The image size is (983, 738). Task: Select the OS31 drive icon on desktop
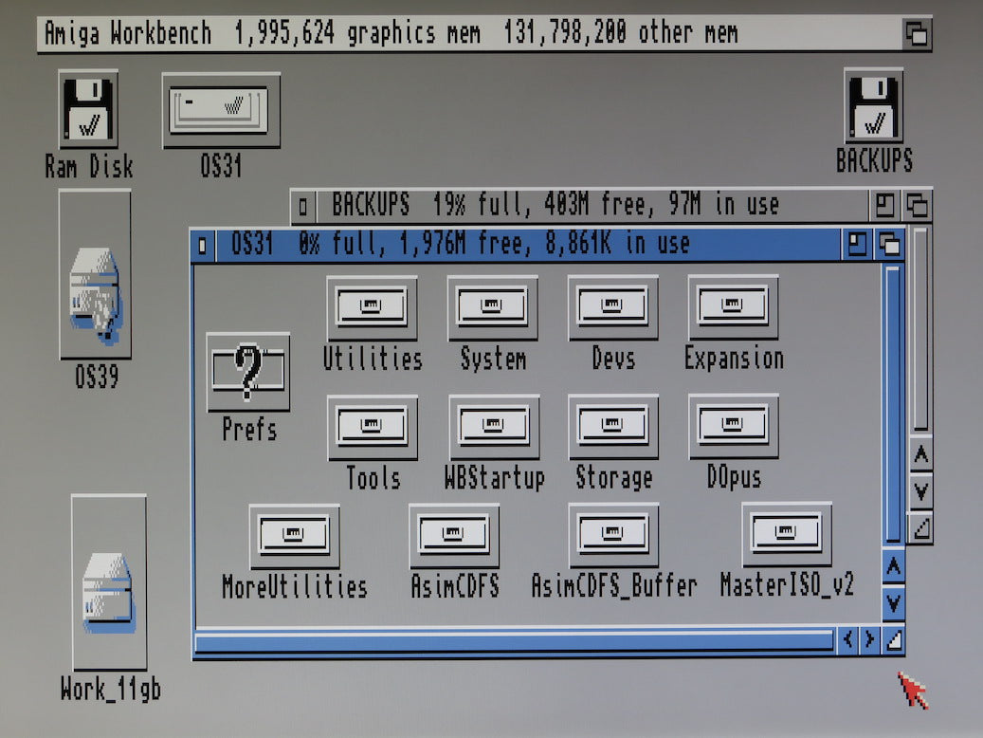tap(221, 110)
